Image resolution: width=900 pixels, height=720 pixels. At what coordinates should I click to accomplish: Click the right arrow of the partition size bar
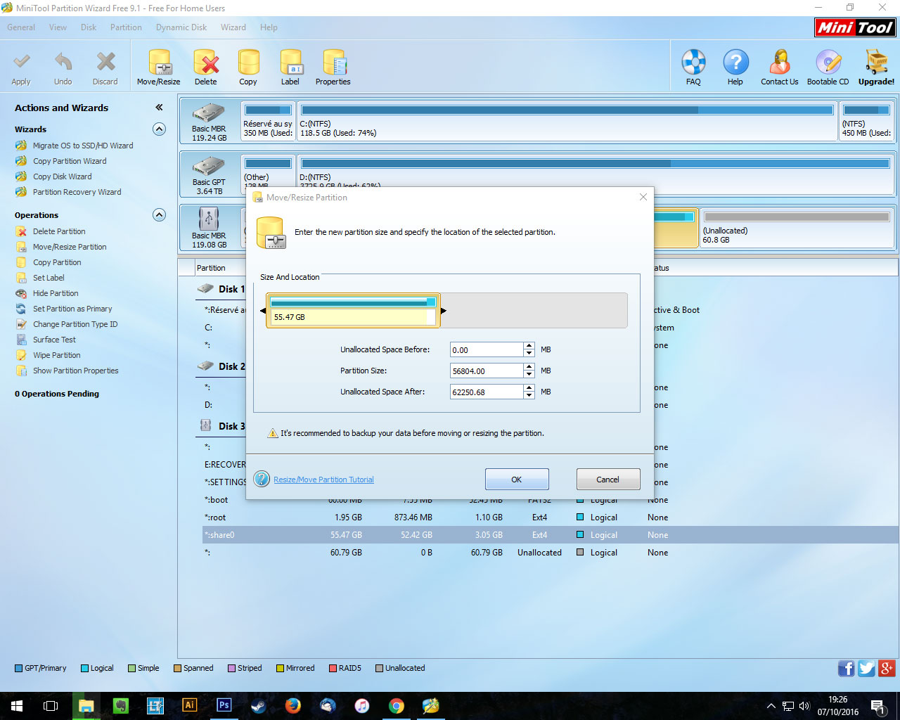pos(444,311)
